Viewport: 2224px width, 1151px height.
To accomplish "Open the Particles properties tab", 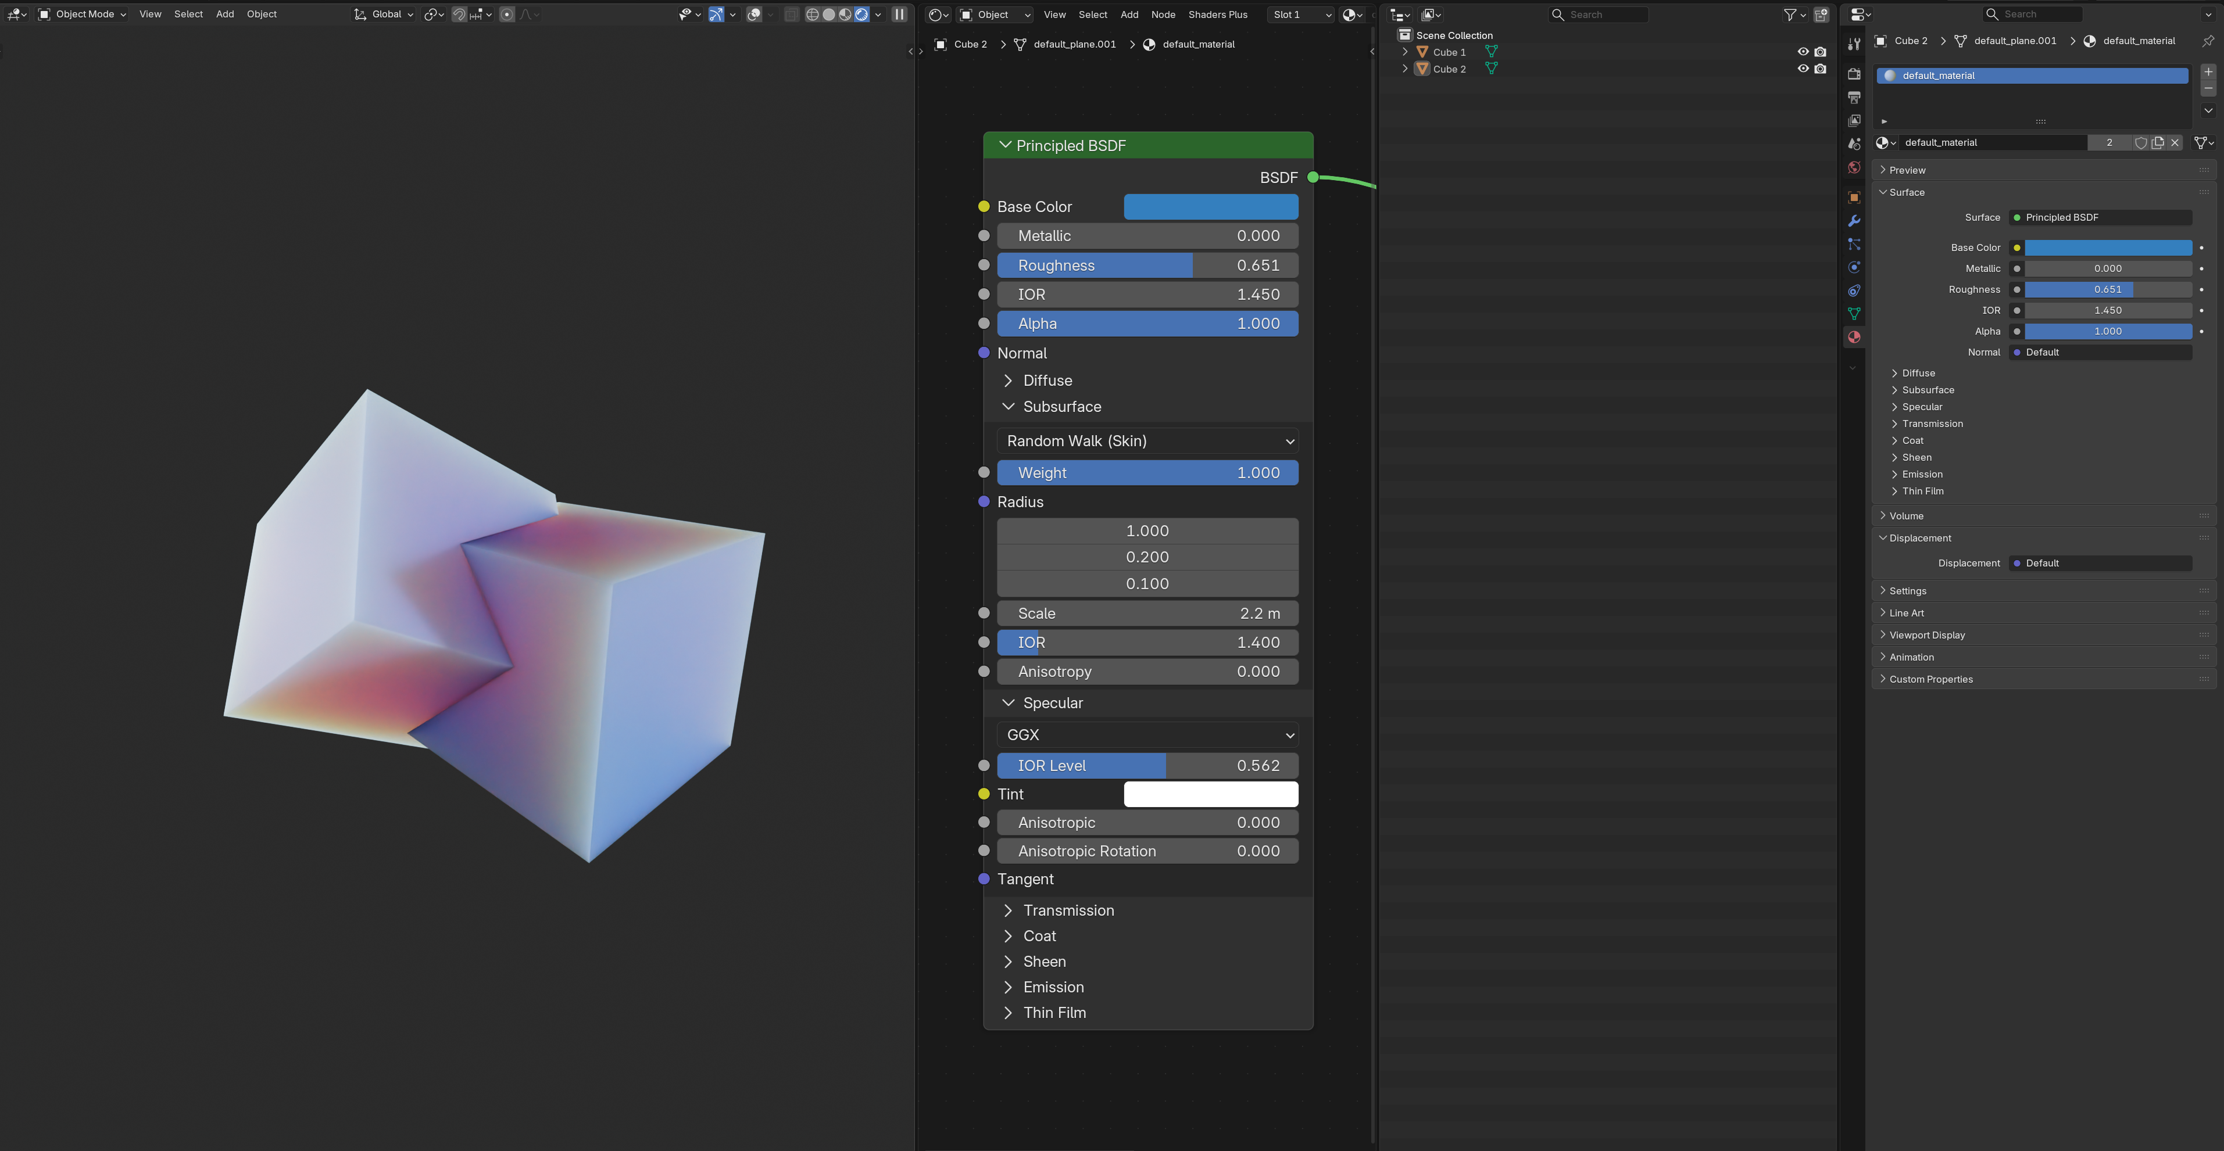I will point(1854,244).
